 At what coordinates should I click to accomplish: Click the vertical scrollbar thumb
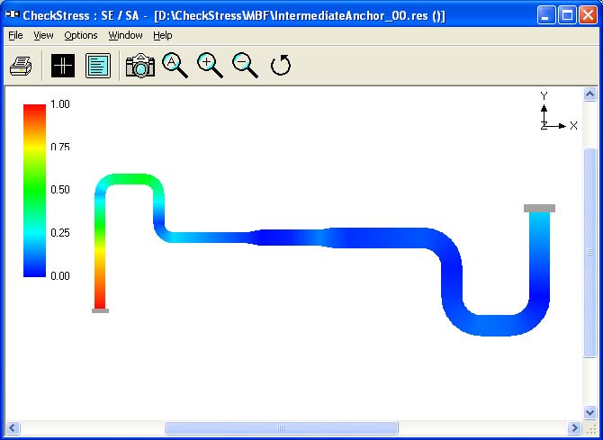590,253
